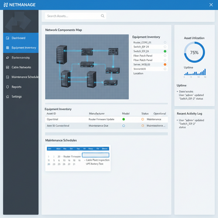Click the Location label below the inventory list
The height and width of the screenshot is (218, 218).
click(138, 73)
